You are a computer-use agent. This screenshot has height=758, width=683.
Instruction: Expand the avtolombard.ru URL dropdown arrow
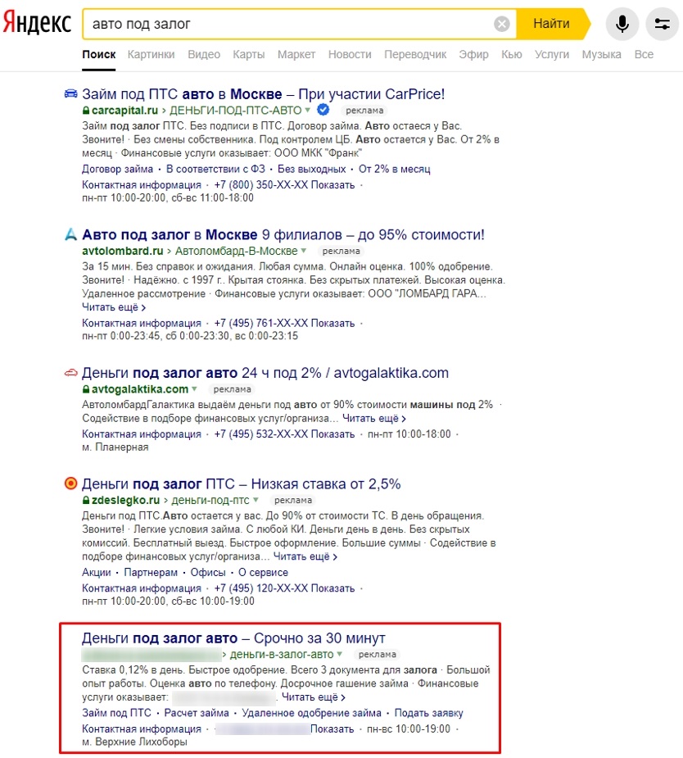[304, 251]
